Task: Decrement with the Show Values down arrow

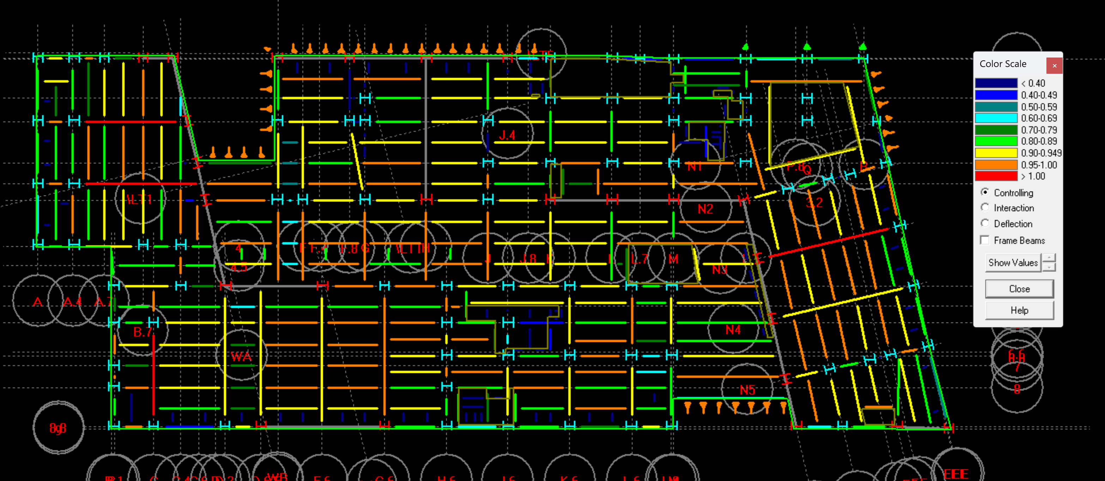Action: [1049, 267]
